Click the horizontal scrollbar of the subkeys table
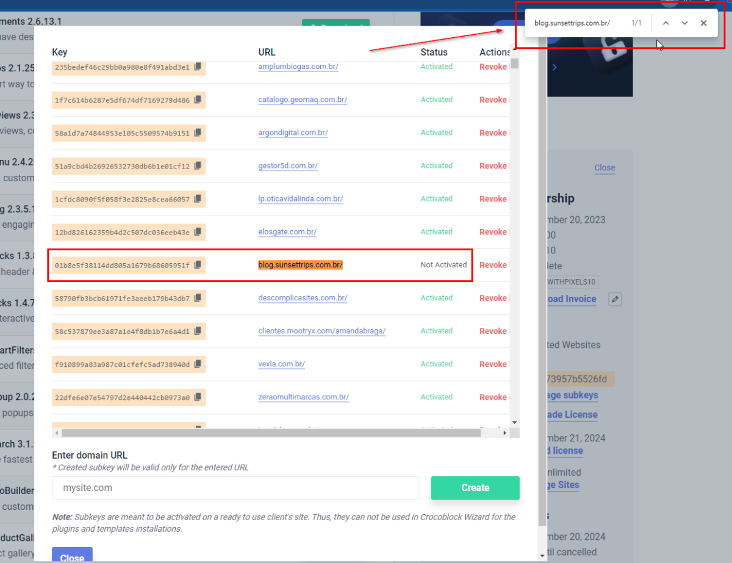732x563 pixels. click(271, 433)
